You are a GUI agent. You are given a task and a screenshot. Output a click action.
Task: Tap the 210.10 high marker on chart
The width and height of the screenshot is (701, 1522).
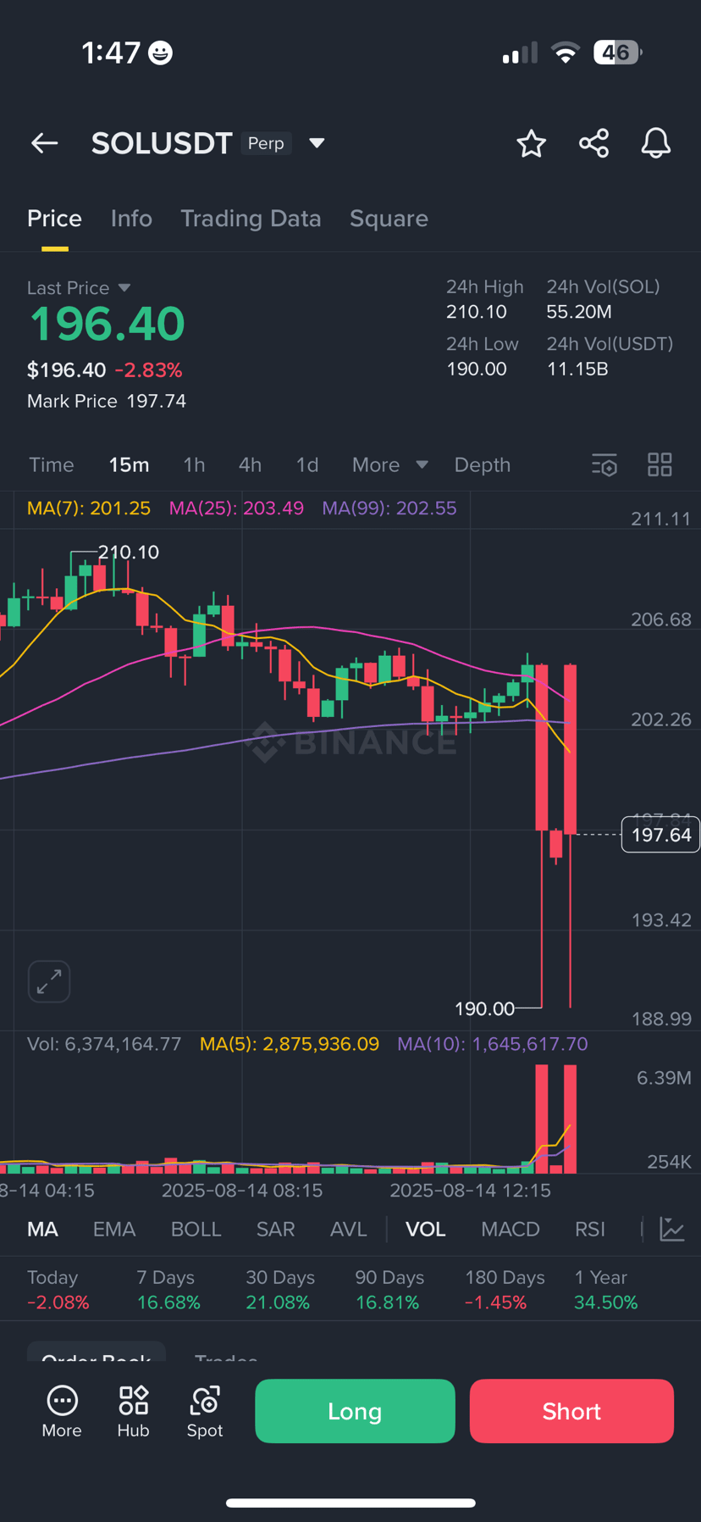point(129,553)
